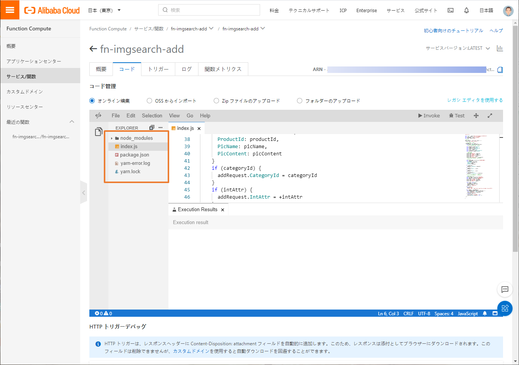Open the blue quick tools floating button
Viewport: 519px width, 365px height.
point(505,308)
